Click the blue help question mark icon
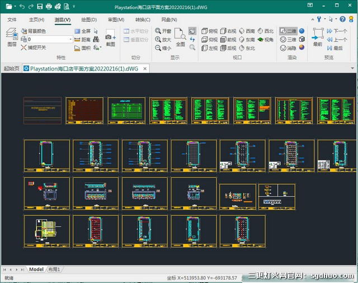Screen dimensions: 358x283 coord(342,19)
